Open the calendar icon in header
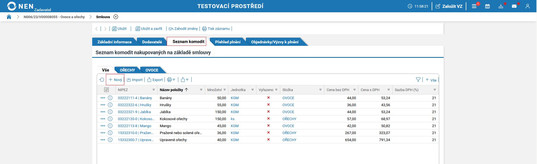Image resolution: width=537 pixels, height=164 pixels. 488,6
